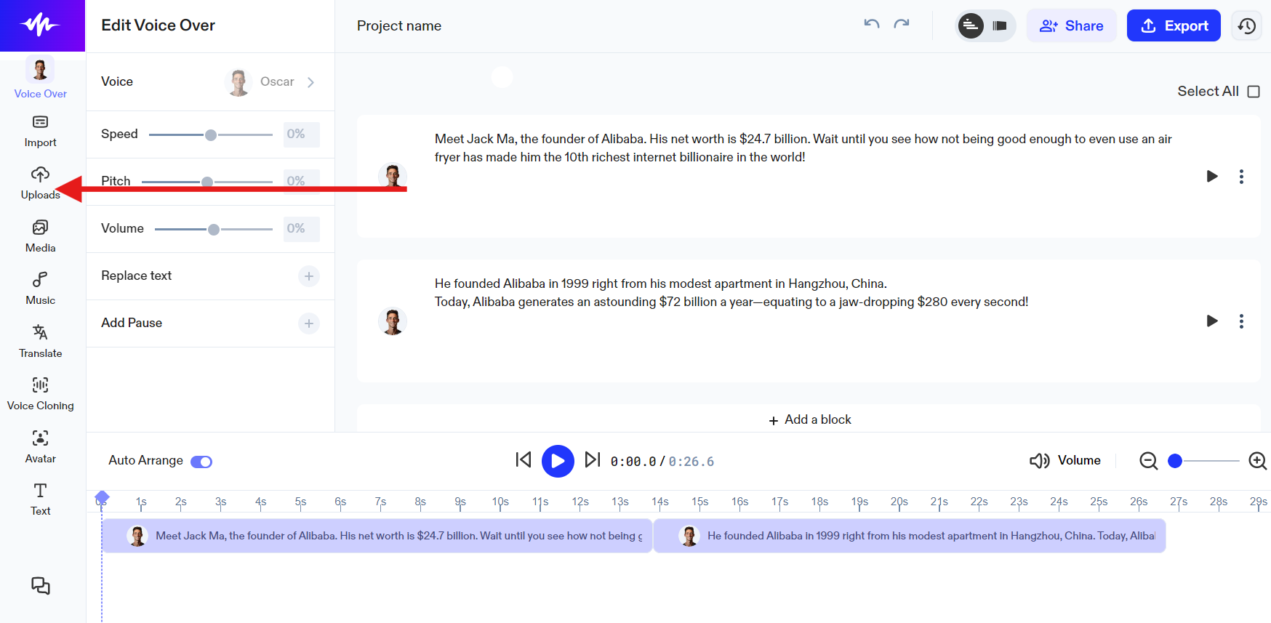Skip to previous block
The image size is (1271, 623).
tap(524, 459)
